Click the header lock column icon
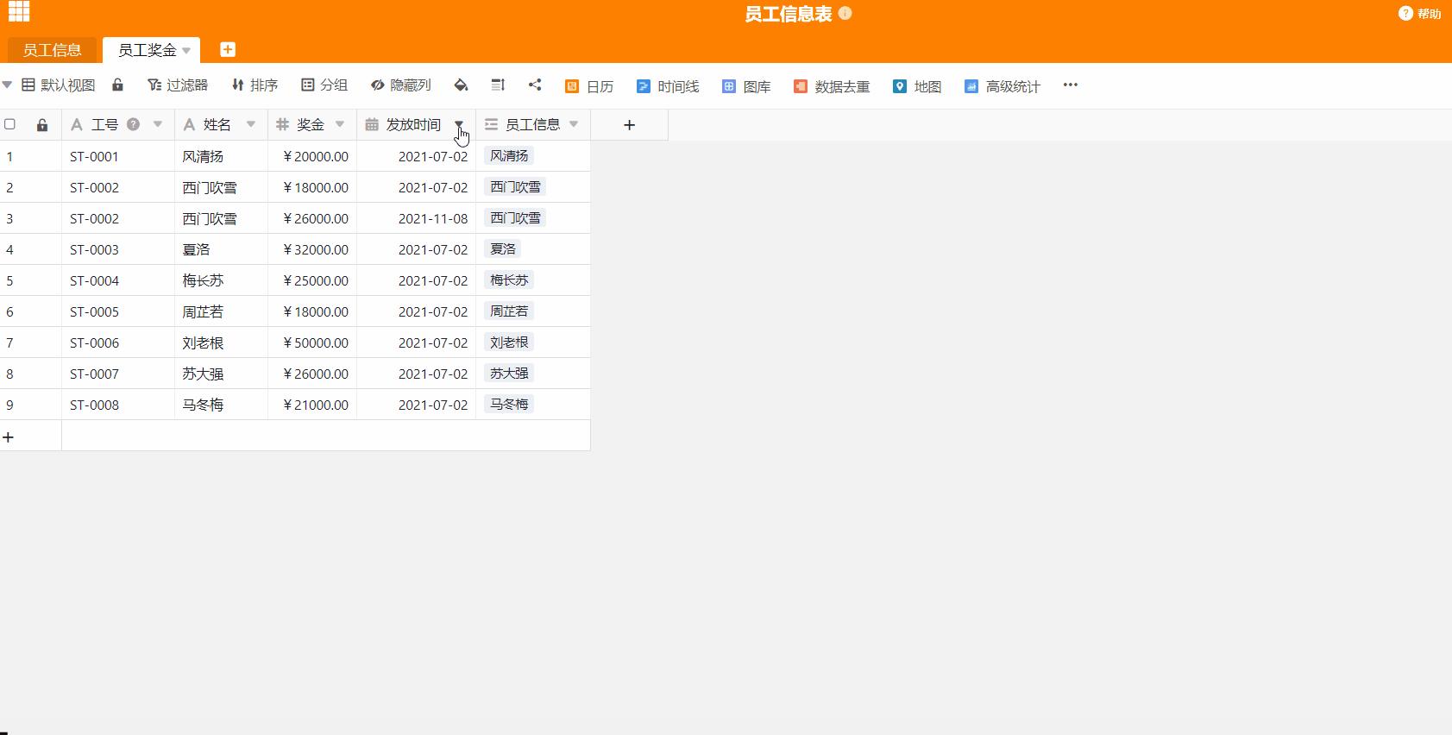The image size is (1452, 735). point(42,125)
